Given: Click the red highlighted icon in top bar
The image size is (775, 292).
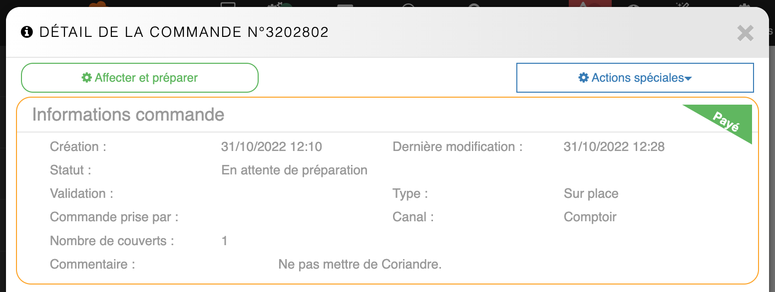Looking at the screenshot, I should tap(590, 5).
